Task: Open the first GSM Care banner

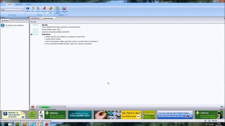Action: click(x=52, y=115)
